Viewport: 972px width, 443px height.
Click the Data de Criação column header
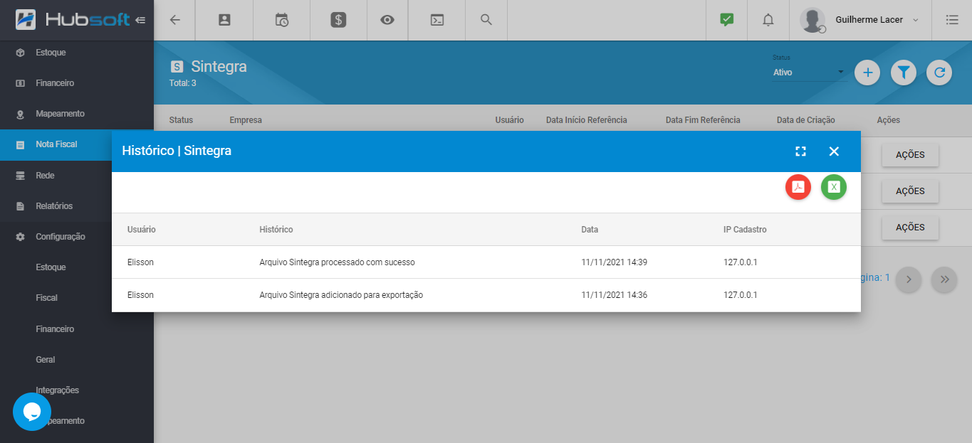[806, 120]
